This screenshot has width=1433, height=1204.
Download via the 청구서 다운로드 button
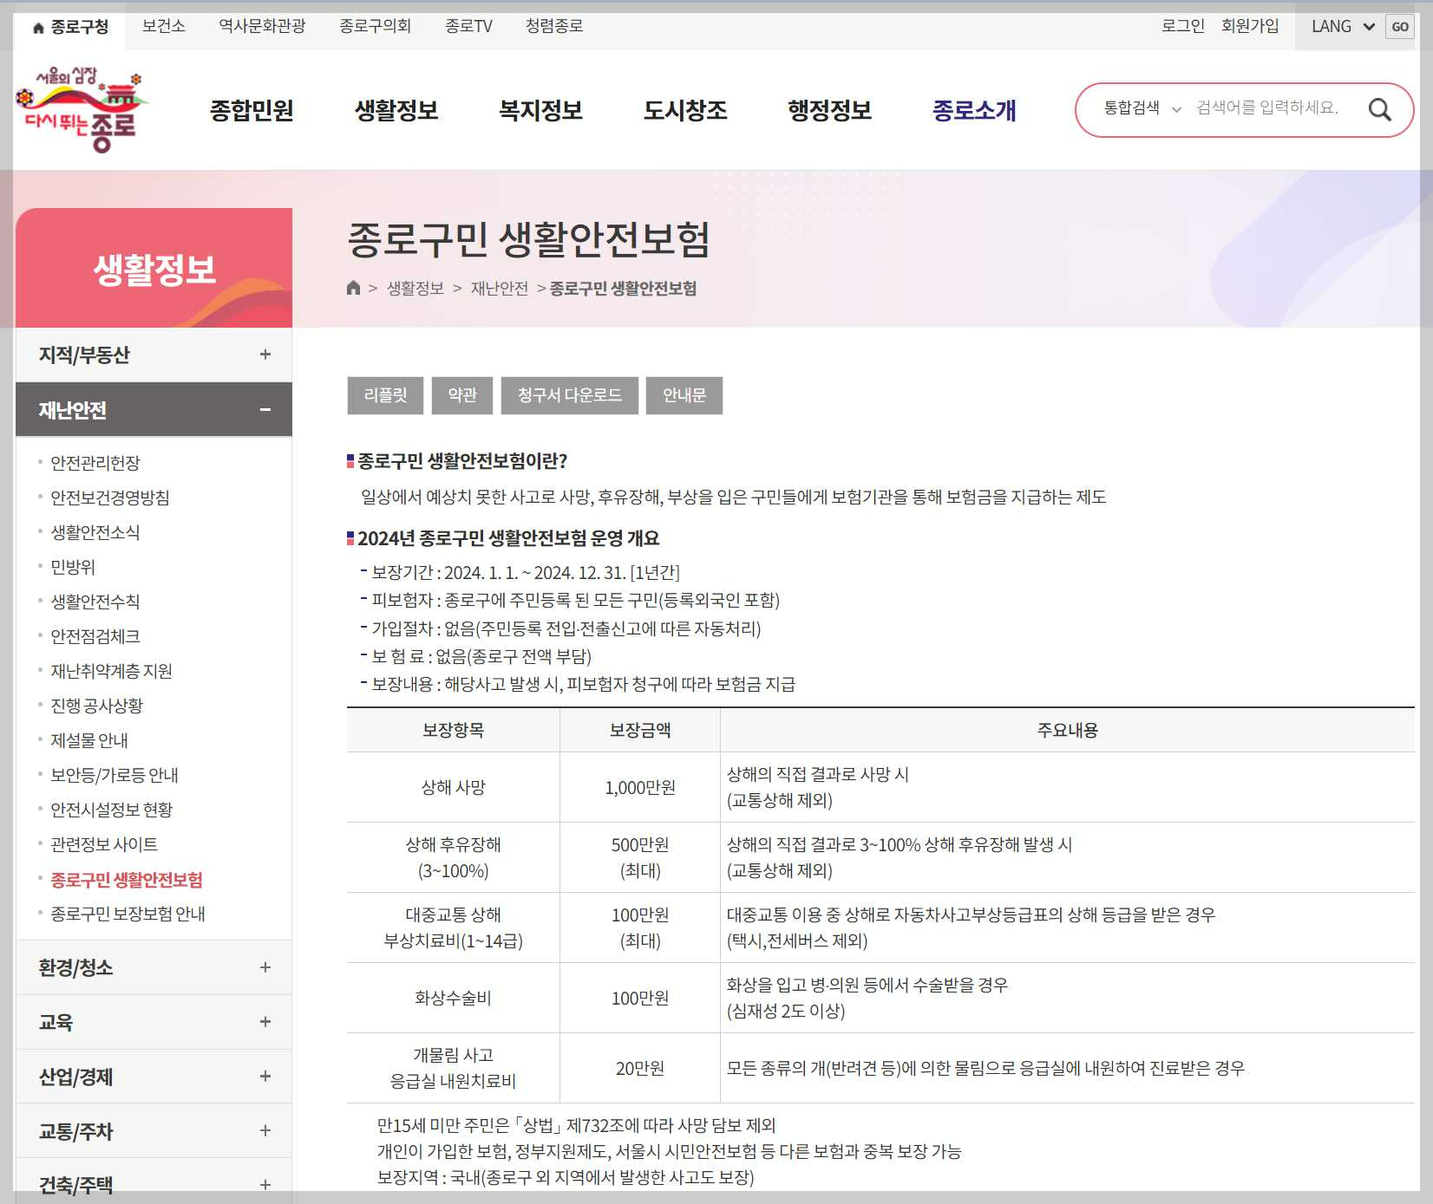(x=569, y=396)
